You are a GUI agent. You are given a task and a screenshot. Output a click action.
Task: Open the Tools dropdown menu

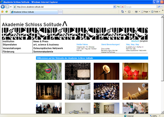pyautogui.click(x=156, y=12)
